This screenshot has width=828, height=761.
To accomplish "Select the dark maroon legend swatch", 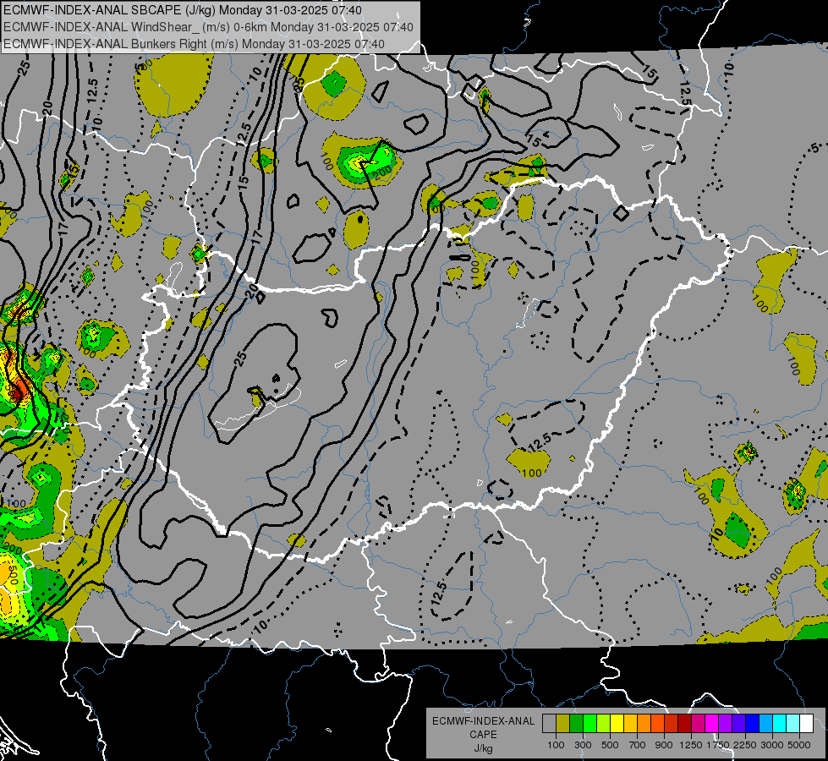I will coord(684,724).
